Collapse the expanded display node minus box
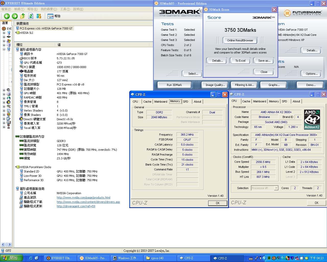The image size is (327, 262). 4,49
